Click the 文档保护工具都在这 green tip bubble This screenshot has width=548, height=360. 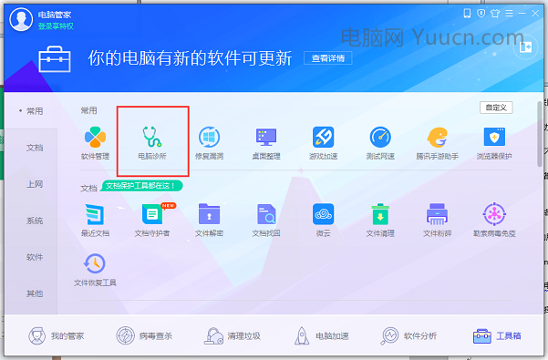tap(140, 186)
